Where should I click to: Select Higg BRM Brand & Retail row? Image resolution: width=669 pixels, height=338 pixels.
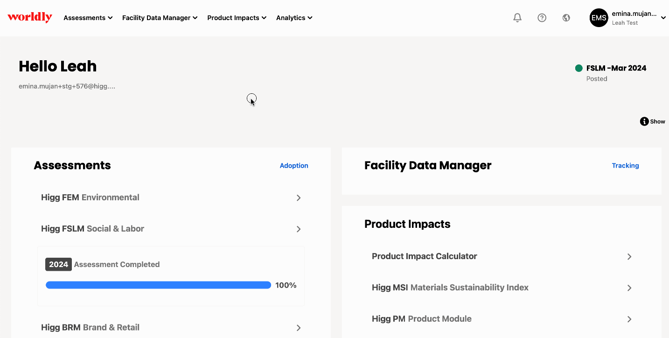[171, 327]
